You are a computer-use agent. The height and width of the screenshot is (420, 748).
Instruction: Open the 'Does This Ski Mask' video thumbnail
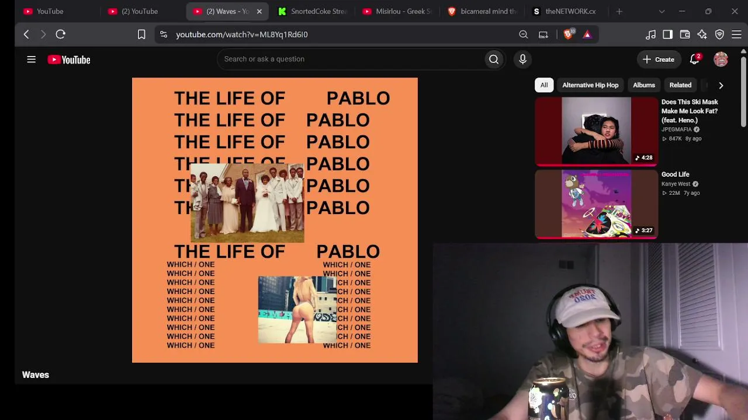click(596, 131)
